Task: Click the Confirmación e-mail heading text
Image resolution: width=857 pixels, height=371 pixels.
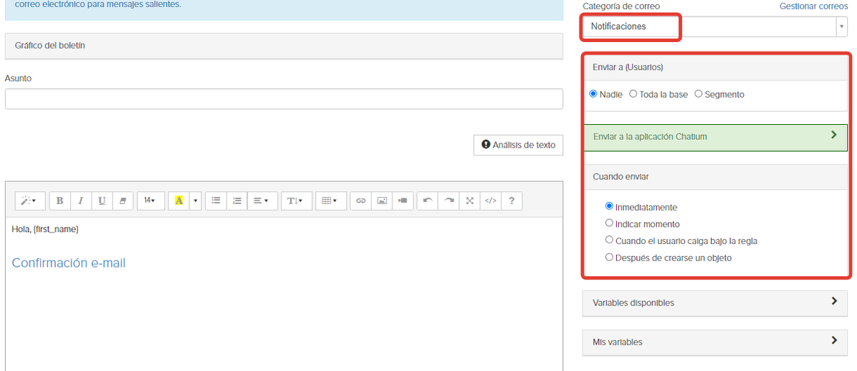Action: coord(69,263)
